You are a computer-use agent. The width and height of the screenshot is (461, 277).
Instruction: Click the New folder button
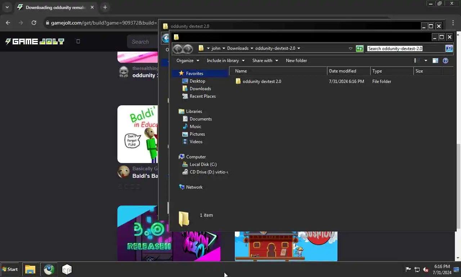296,61
